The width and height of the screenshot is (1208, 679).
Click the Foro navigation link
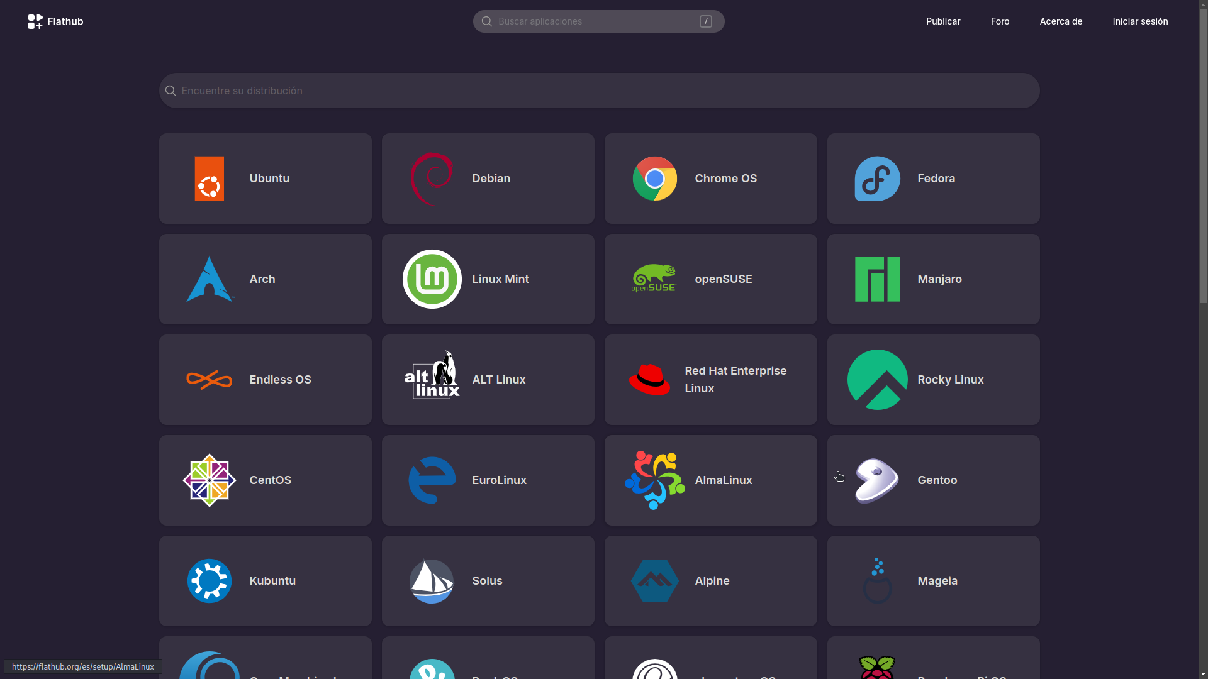(x=1000, y=21)
